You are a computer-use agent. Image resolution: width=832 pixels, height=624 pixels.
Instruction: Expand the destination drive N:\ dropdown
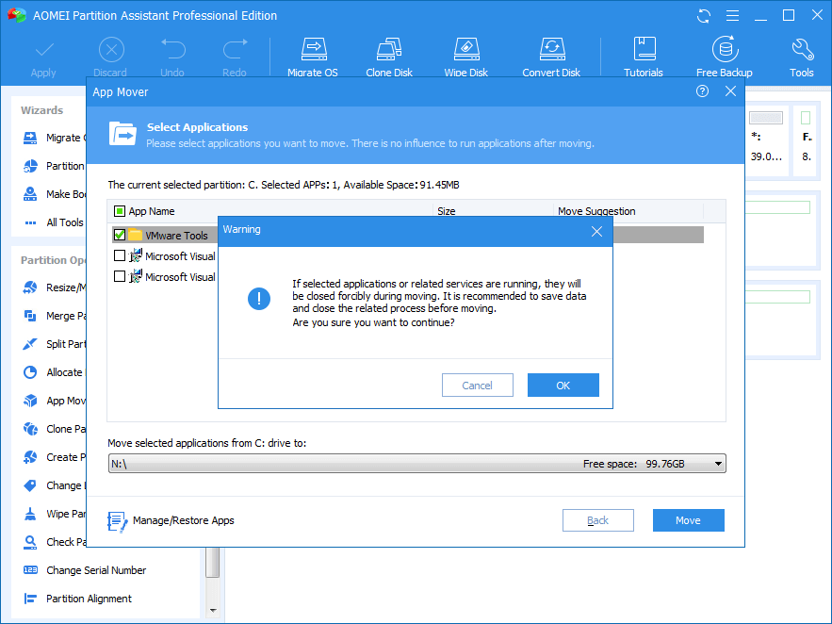[x=719, y=464]
